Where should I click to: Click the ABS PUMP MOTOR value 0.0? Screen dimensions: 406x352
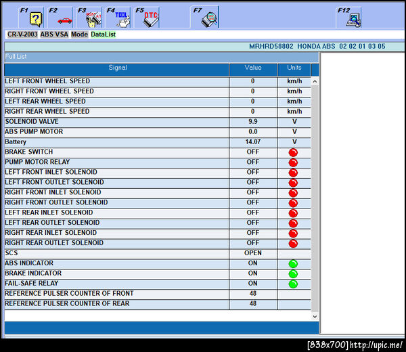(253, 132)
